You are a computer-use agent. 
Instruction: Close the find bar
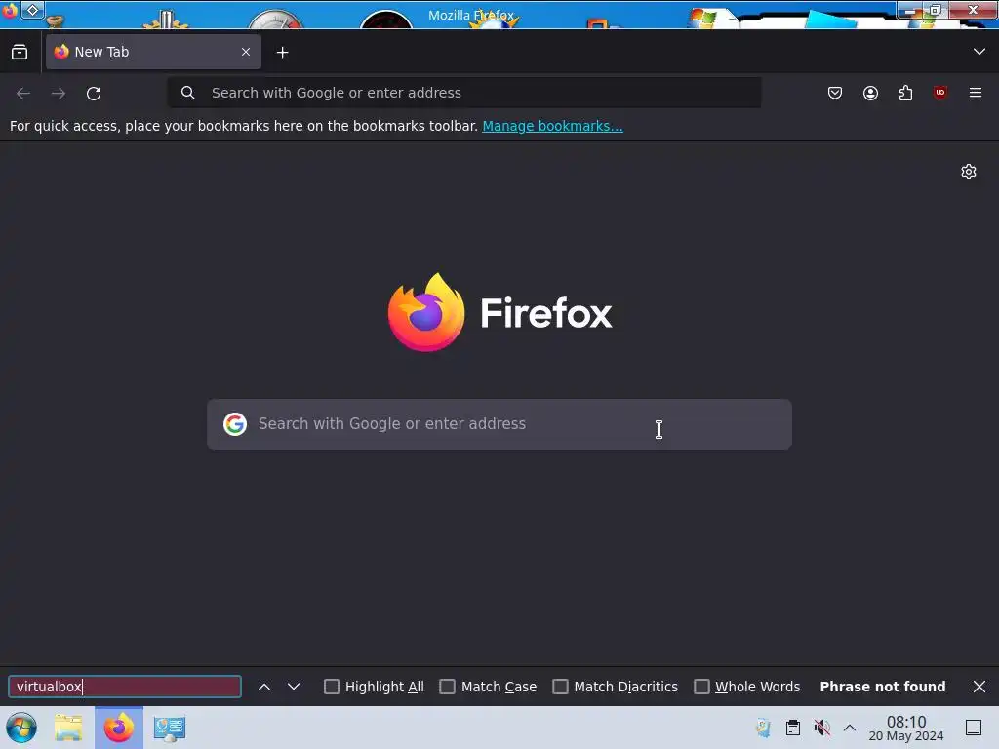pos(979,687)
